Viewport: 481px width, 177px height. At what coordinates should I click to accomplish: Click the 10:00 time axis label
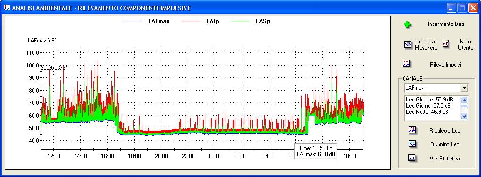(x=350, y=156)
